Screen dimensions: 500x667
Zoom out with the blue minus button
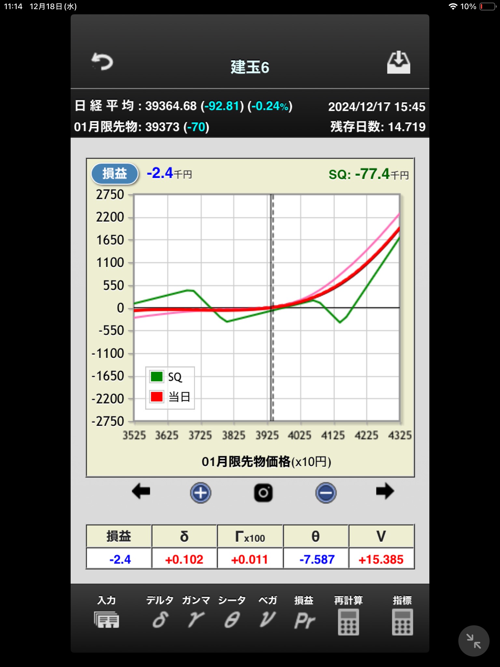click(x=326, y=492)
